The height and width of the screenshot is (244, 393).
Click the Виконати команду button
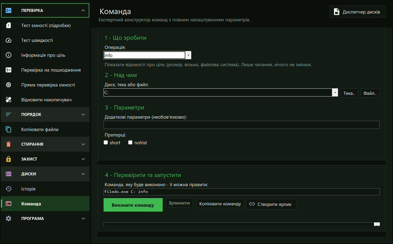point(133,205)
